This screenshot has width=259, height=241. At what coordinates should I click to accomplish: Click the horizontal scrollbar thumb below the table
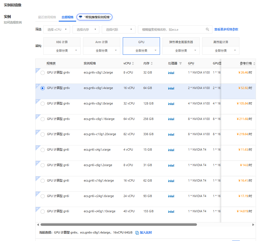point(119,225)
